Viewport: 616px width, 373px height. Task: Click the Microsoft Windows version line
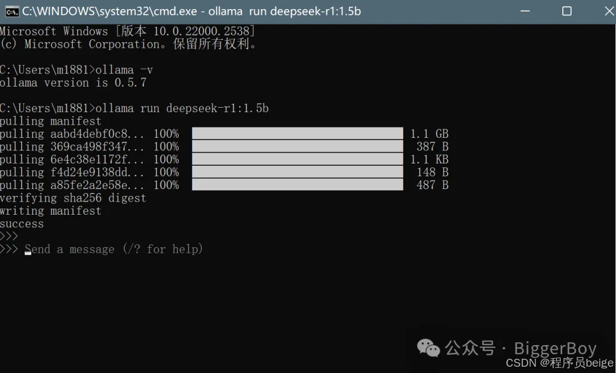click(128, 31)
